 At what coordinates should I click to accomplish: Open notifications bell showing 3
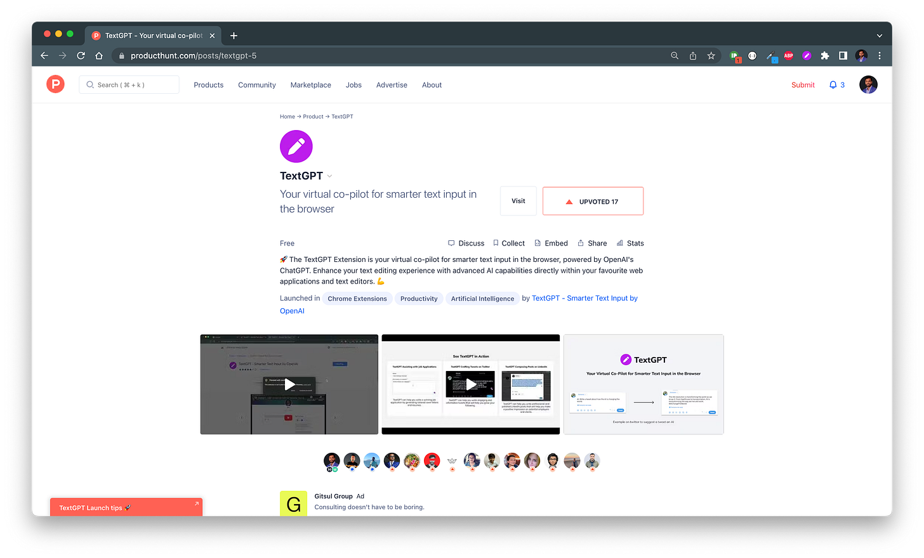coord(837,85)
